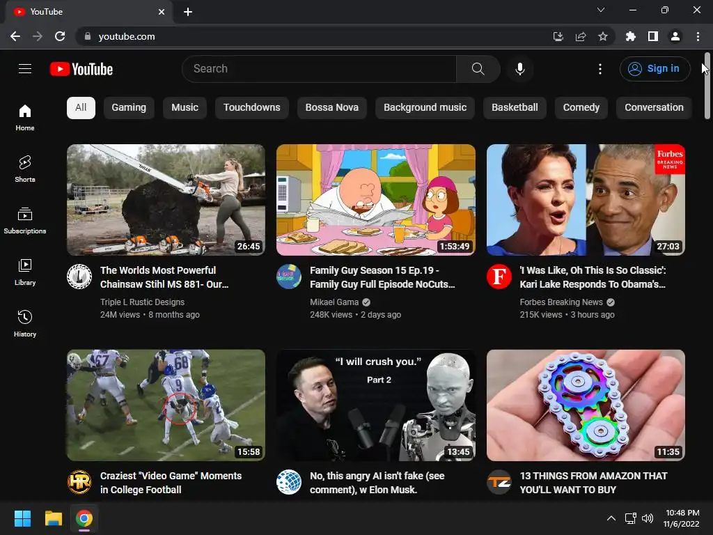This screenshot has width=713, height=535.
Task: Select the Music filter chip
Action: pos(185,108)
